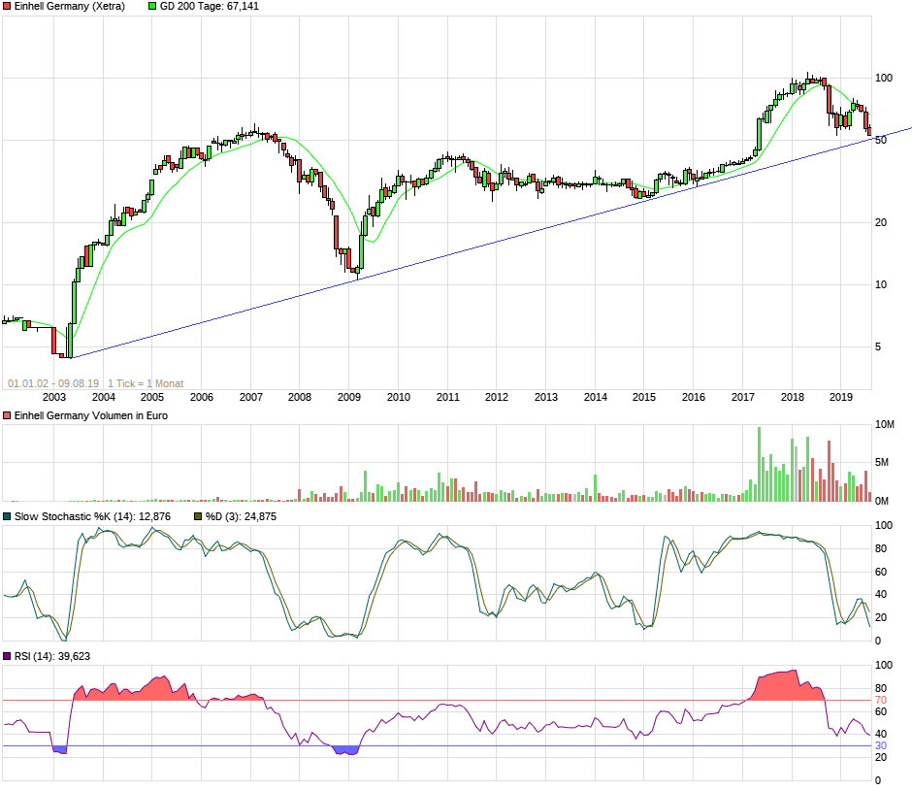Click the 'Einhell Germany (Xetra)' chart title

click(x=69, y=7)
